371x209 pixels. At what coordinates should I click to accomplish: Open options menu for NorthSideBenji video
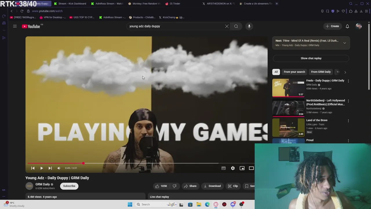click(348, 101)
